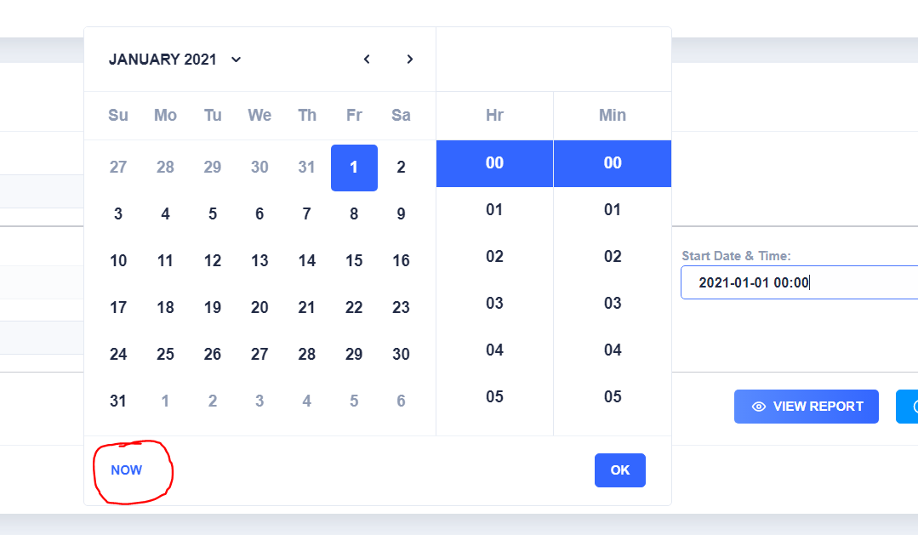918x535 pixels.
Task: Click the VIEW REPORT button
Action: click(806, 407)
